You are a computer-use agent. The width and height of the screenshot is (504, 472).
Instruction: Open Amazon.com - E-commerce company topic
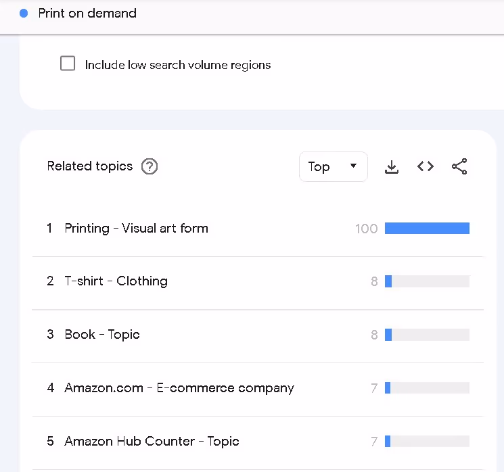coord(179,388)
